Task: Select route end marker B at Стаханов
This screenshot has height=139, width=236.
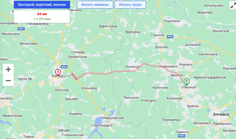Action: coord(187,82)
